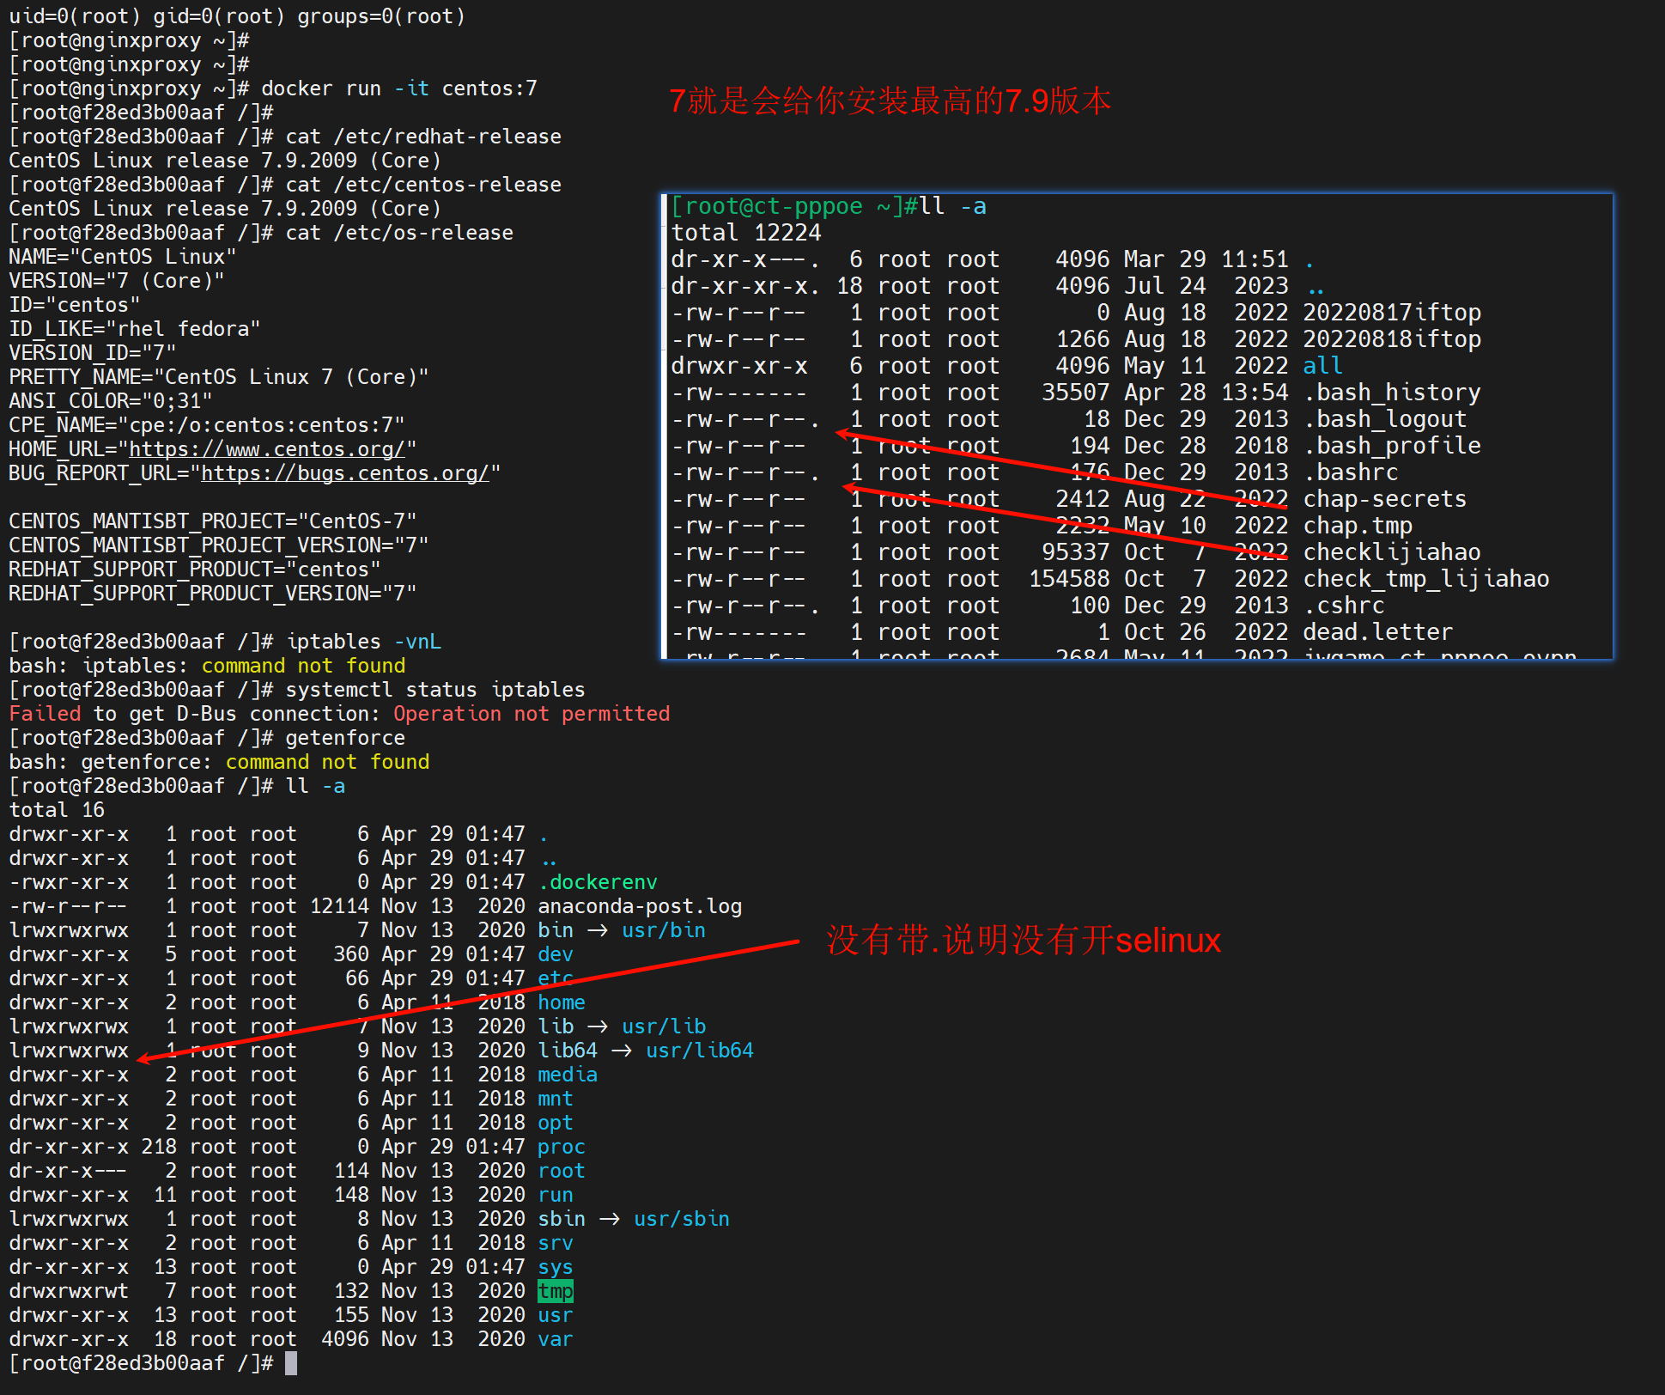Click the dead.letter file in inset

1377,632
